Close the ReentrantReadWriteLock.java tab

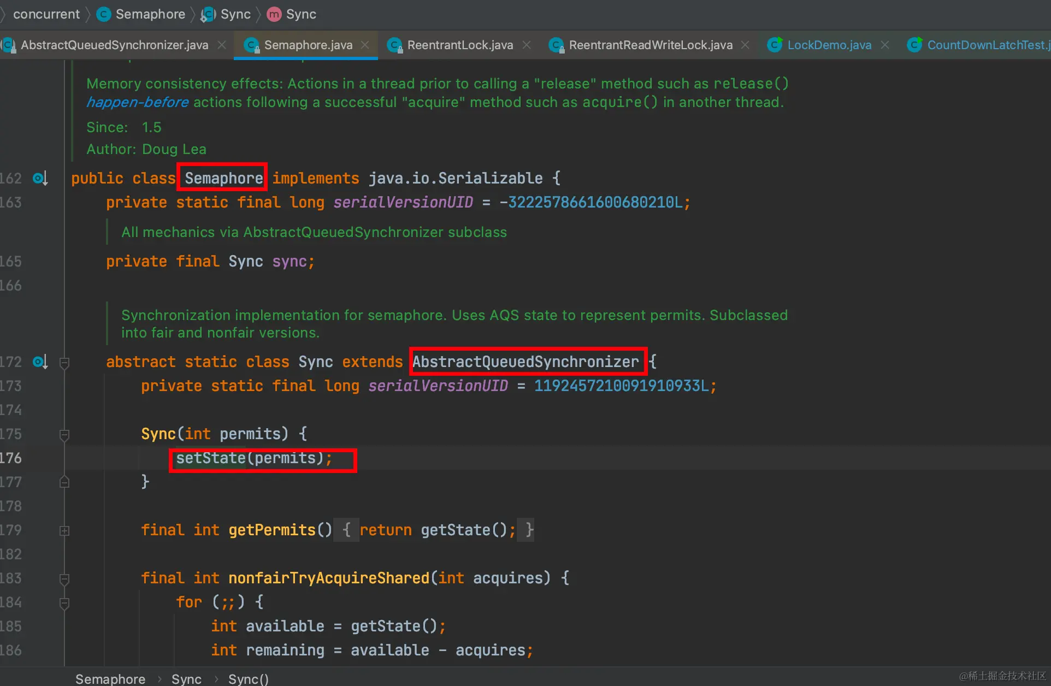745,45
